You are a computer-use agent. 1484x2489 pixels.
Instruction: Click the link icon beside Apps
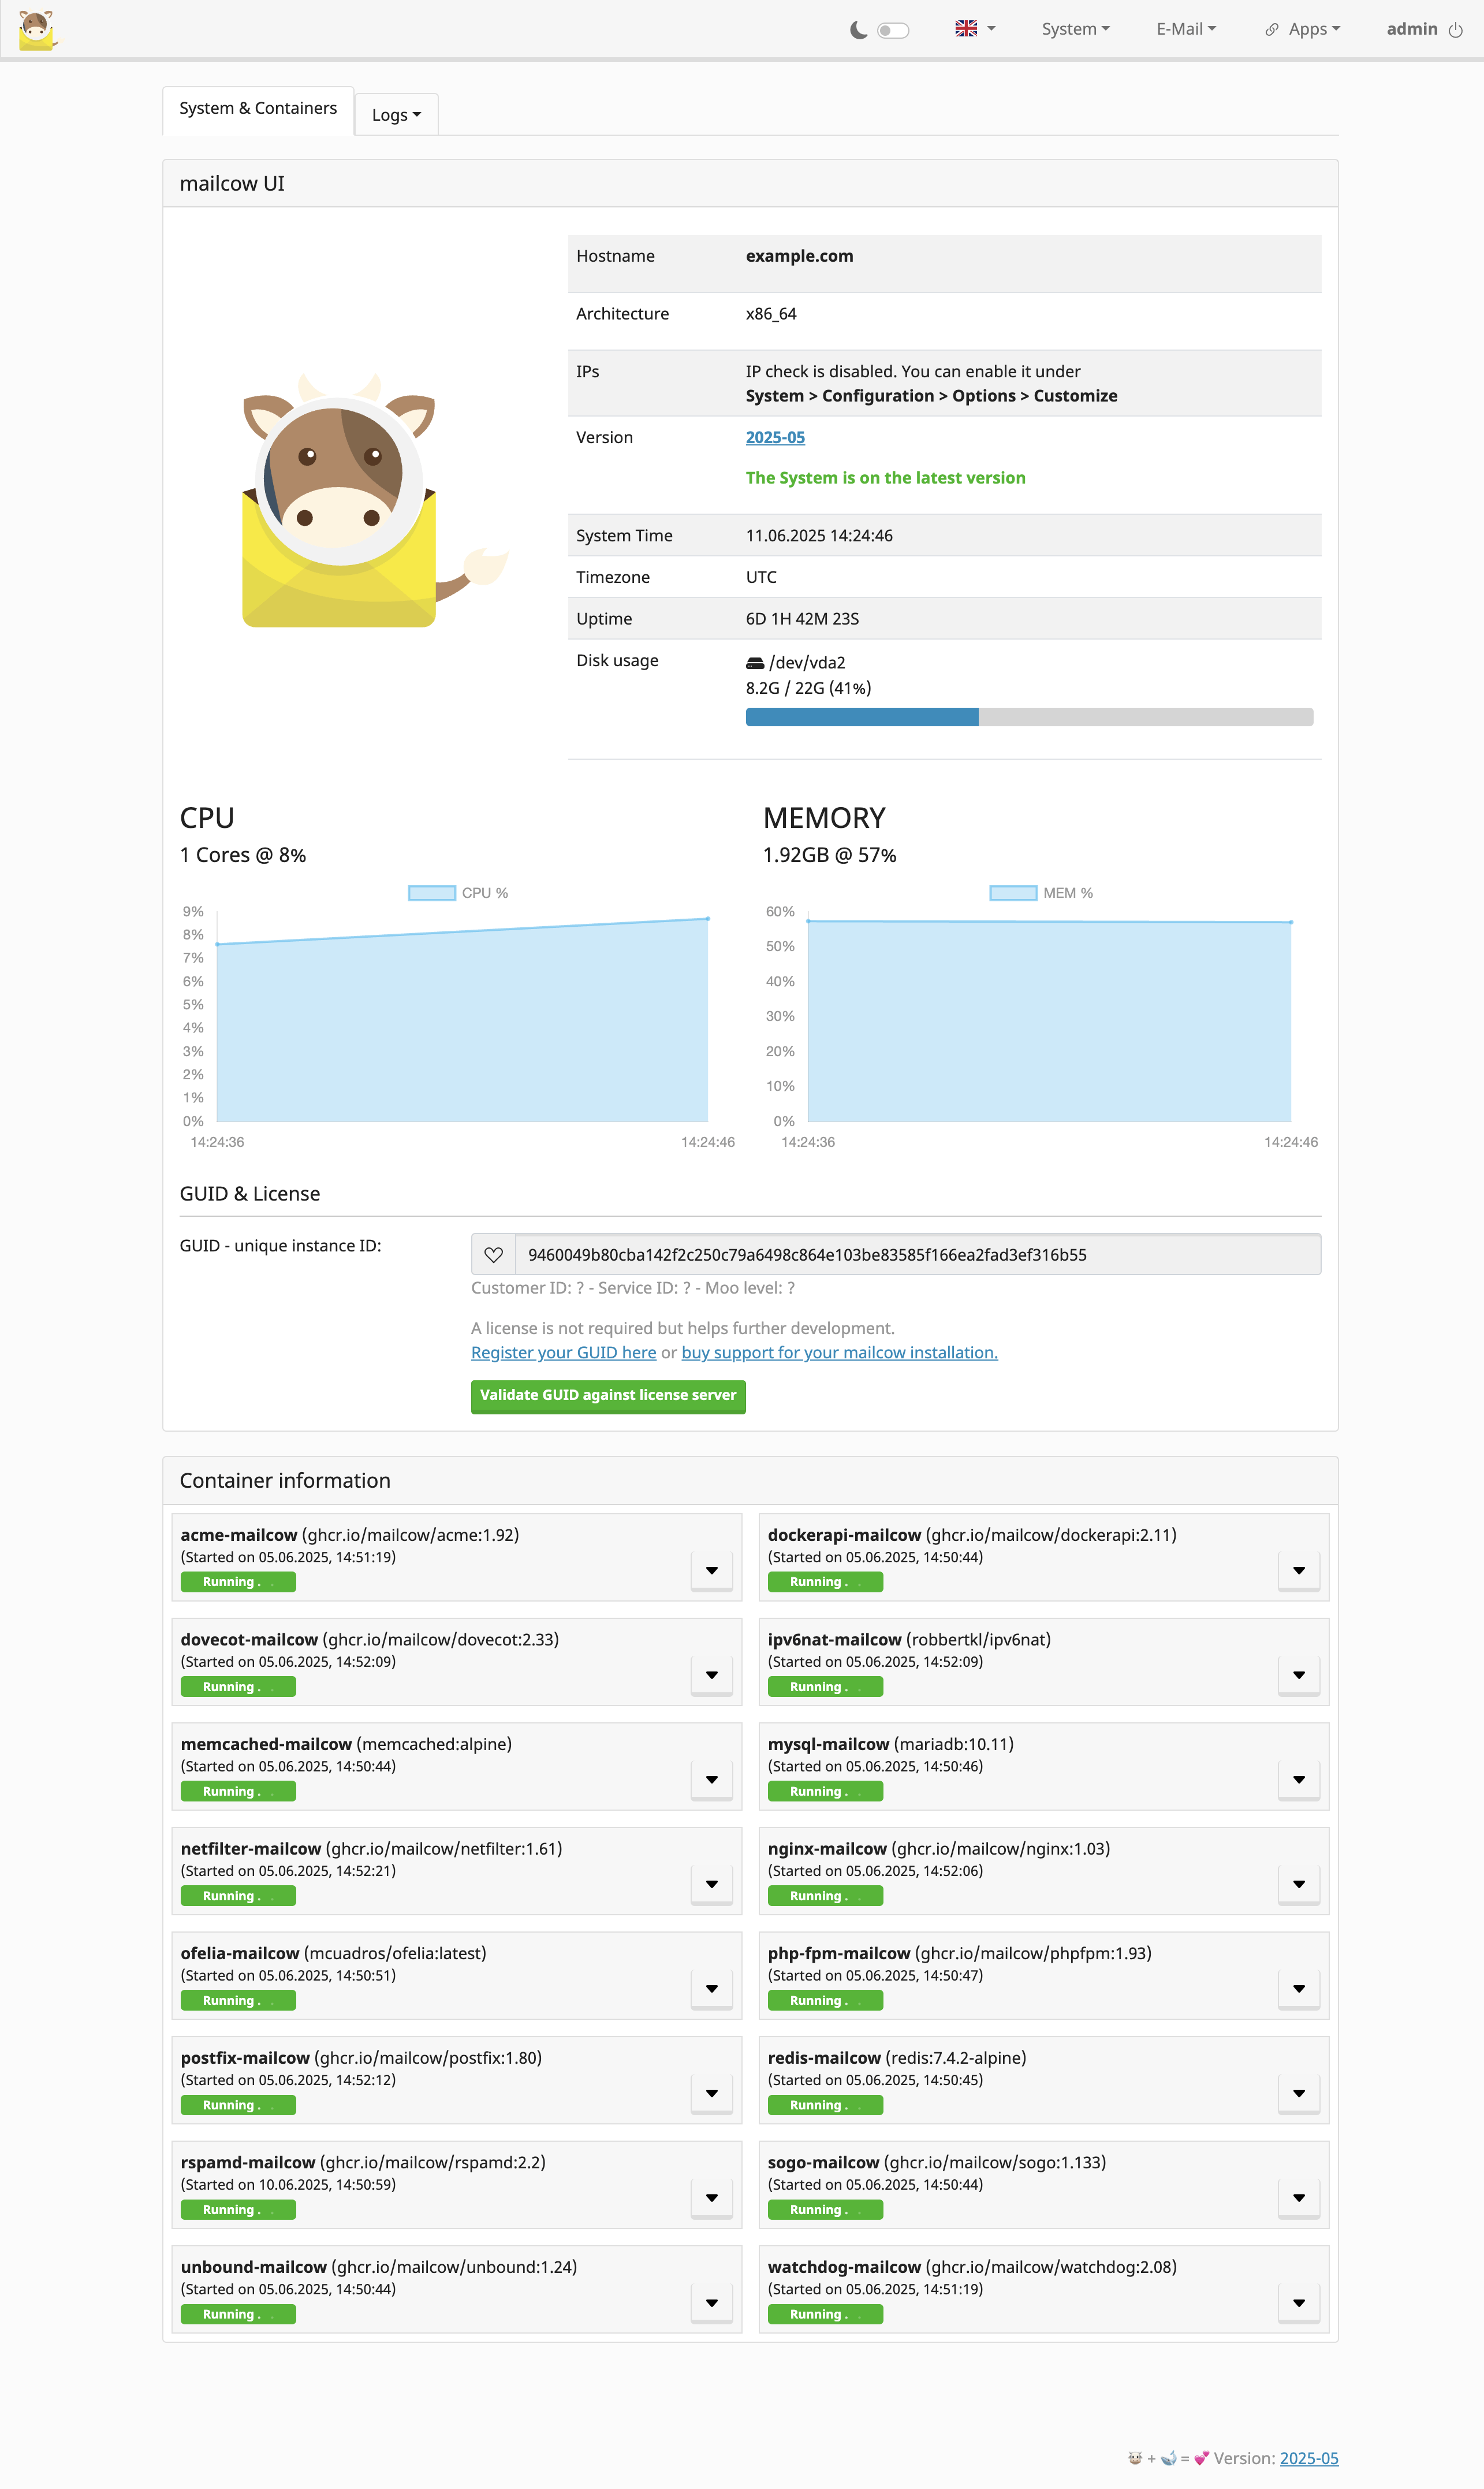pos(1272,30)
